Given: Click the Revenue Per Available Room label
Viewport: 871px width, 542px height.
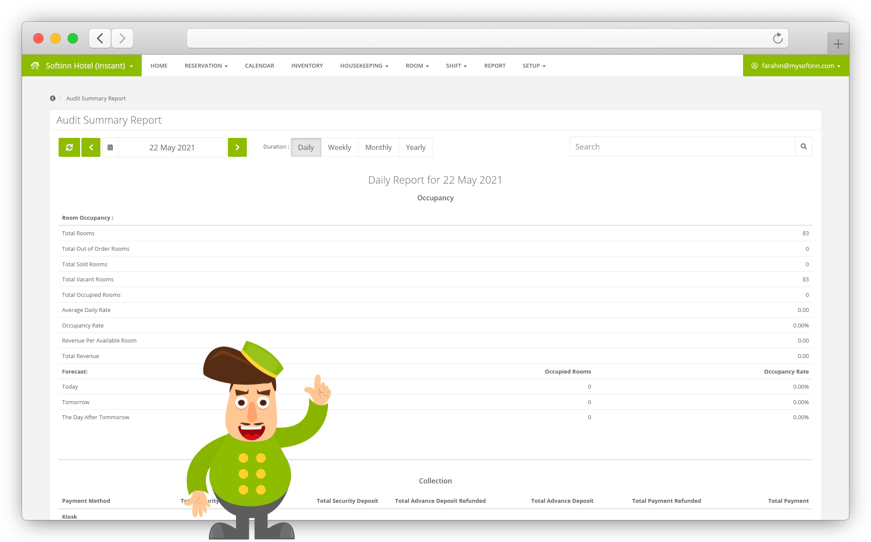Looking at the screenshot, I should coord(99,340).
